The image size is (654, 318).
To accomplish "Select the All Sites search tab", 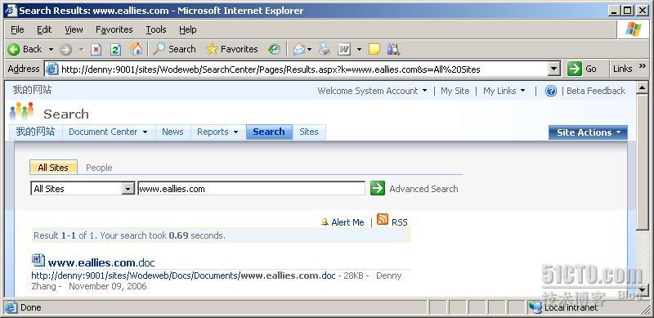I will (53, 168).
